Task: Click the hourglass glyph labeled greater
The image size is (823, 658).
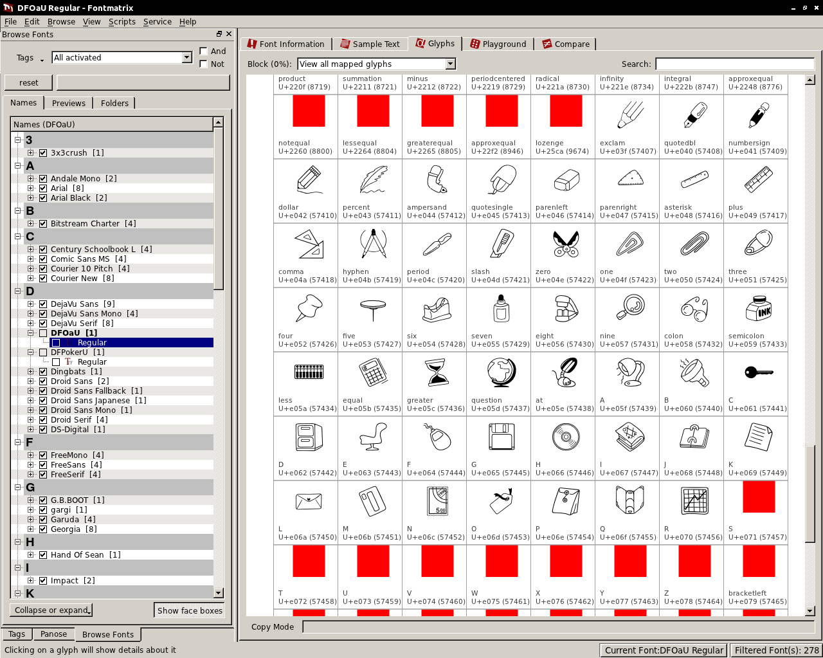Action: [437, 372]
